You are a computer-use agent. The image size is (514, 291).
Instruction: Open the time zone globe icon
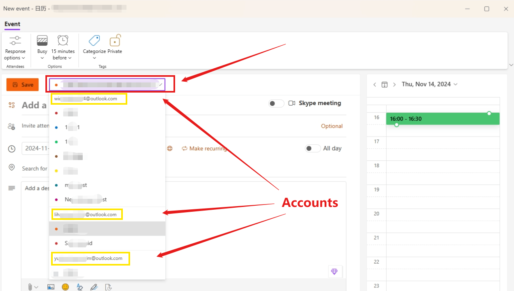pyautogui.click(x=170, y=148)
